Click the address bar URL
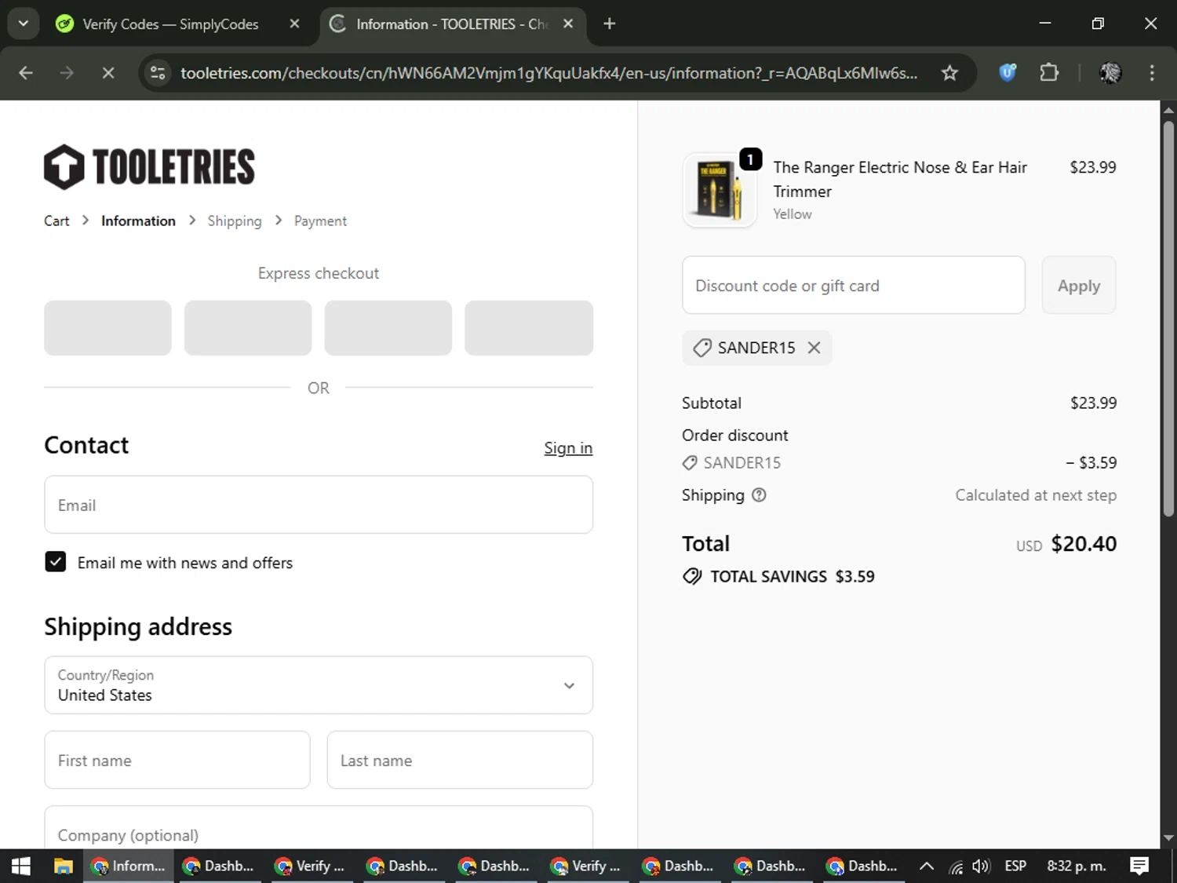The width and height of the screenshot is (1177, 883). coord(549,73)
